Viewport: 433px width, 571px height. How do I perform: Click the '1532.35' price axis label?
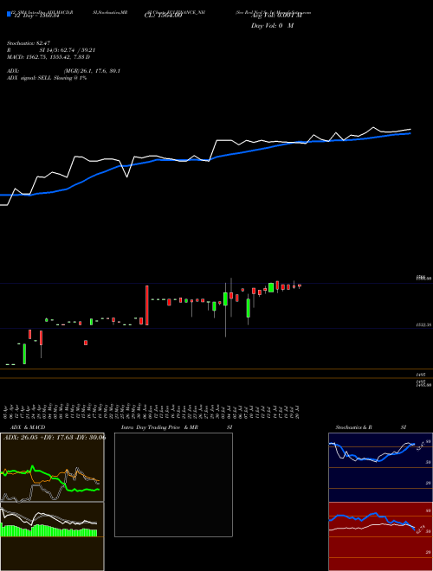click(424, 324)
